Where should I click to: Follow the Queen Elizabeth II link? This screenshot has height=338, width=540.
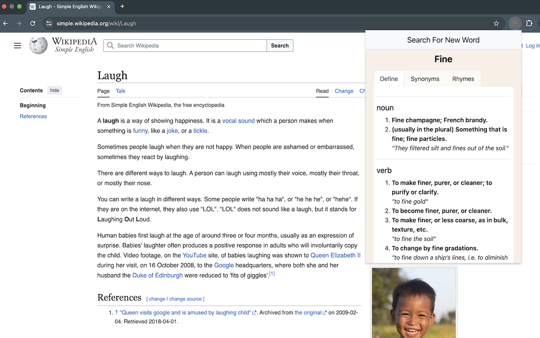[x=335, y=255]
